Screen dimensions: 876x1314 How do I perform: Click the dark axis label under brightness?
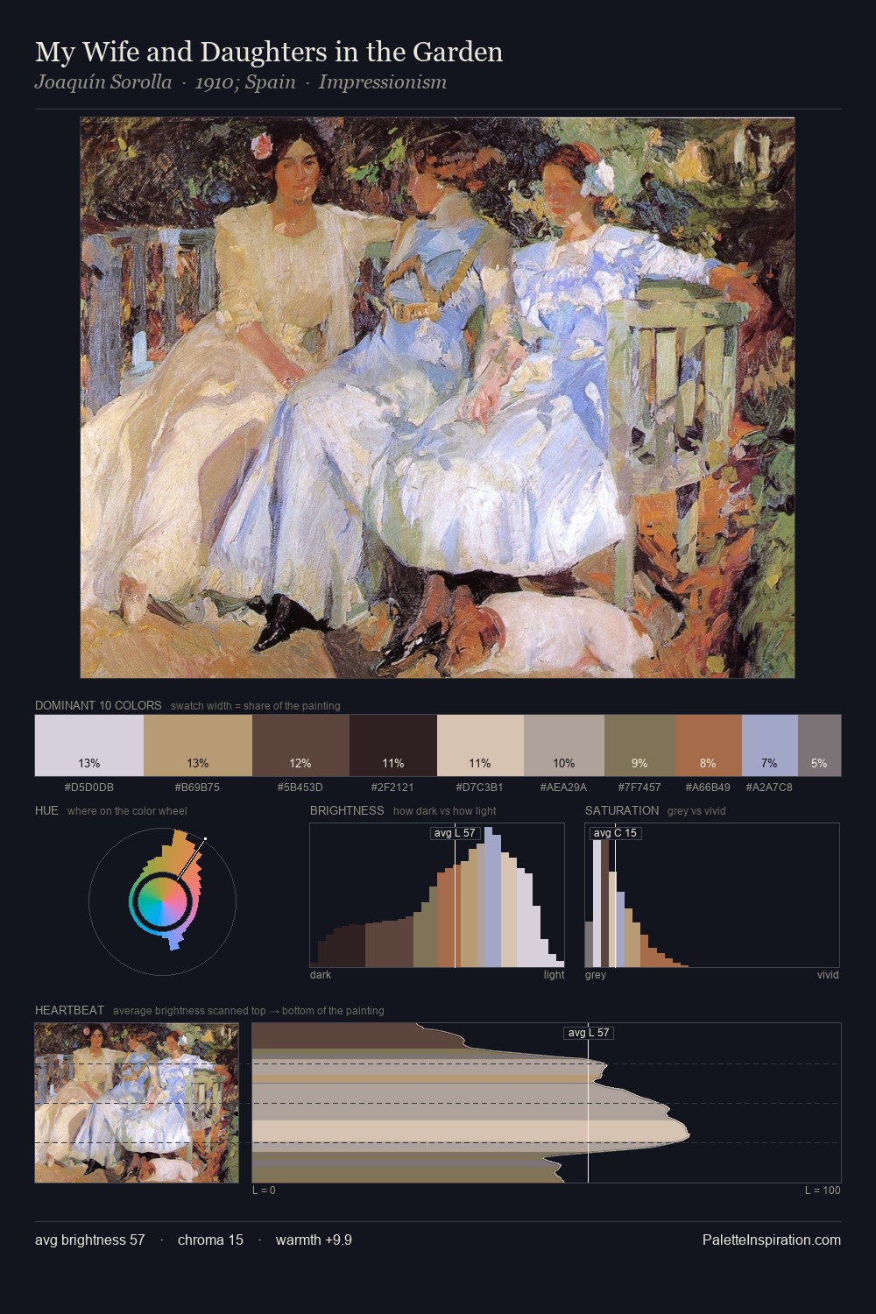321,975
